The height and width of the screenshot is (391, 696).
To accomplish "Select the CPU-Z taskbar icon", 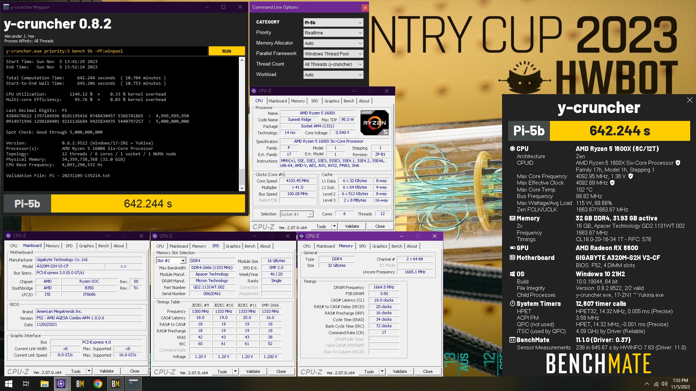I will [61, 384].
